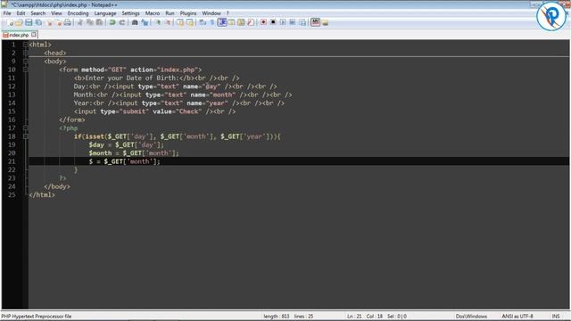The image size is (571, 321).
Task: Save the file with the Save icon
Action: point(29,22)
